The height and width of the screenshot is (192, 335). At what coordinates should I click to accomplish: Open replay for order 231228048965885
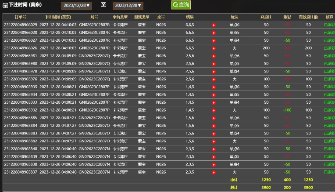pyautogui.click(x=214, y=118)
